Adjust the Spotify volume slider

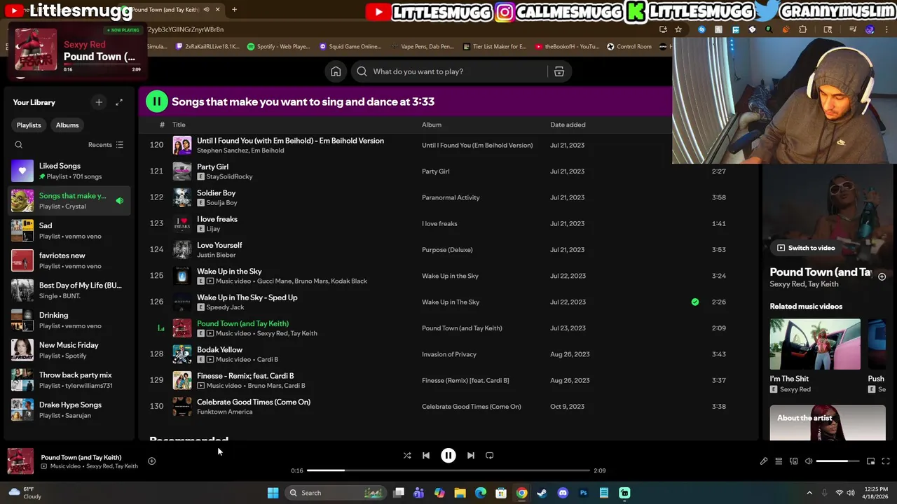837,461
